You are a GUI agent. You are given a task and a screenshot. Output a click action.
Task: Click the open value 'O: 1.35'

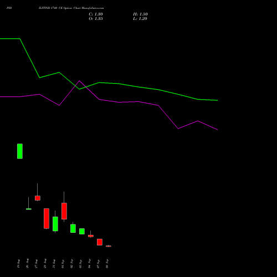click(96, 19)
